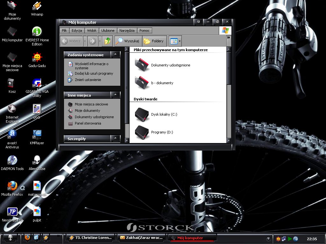Select Programy (D:) drive icon

(x=142, y=132)
